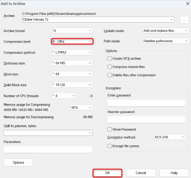This screenshot has height=178, width=191.
Task: Select the Path mode dropdown
Action: (166, 41)
